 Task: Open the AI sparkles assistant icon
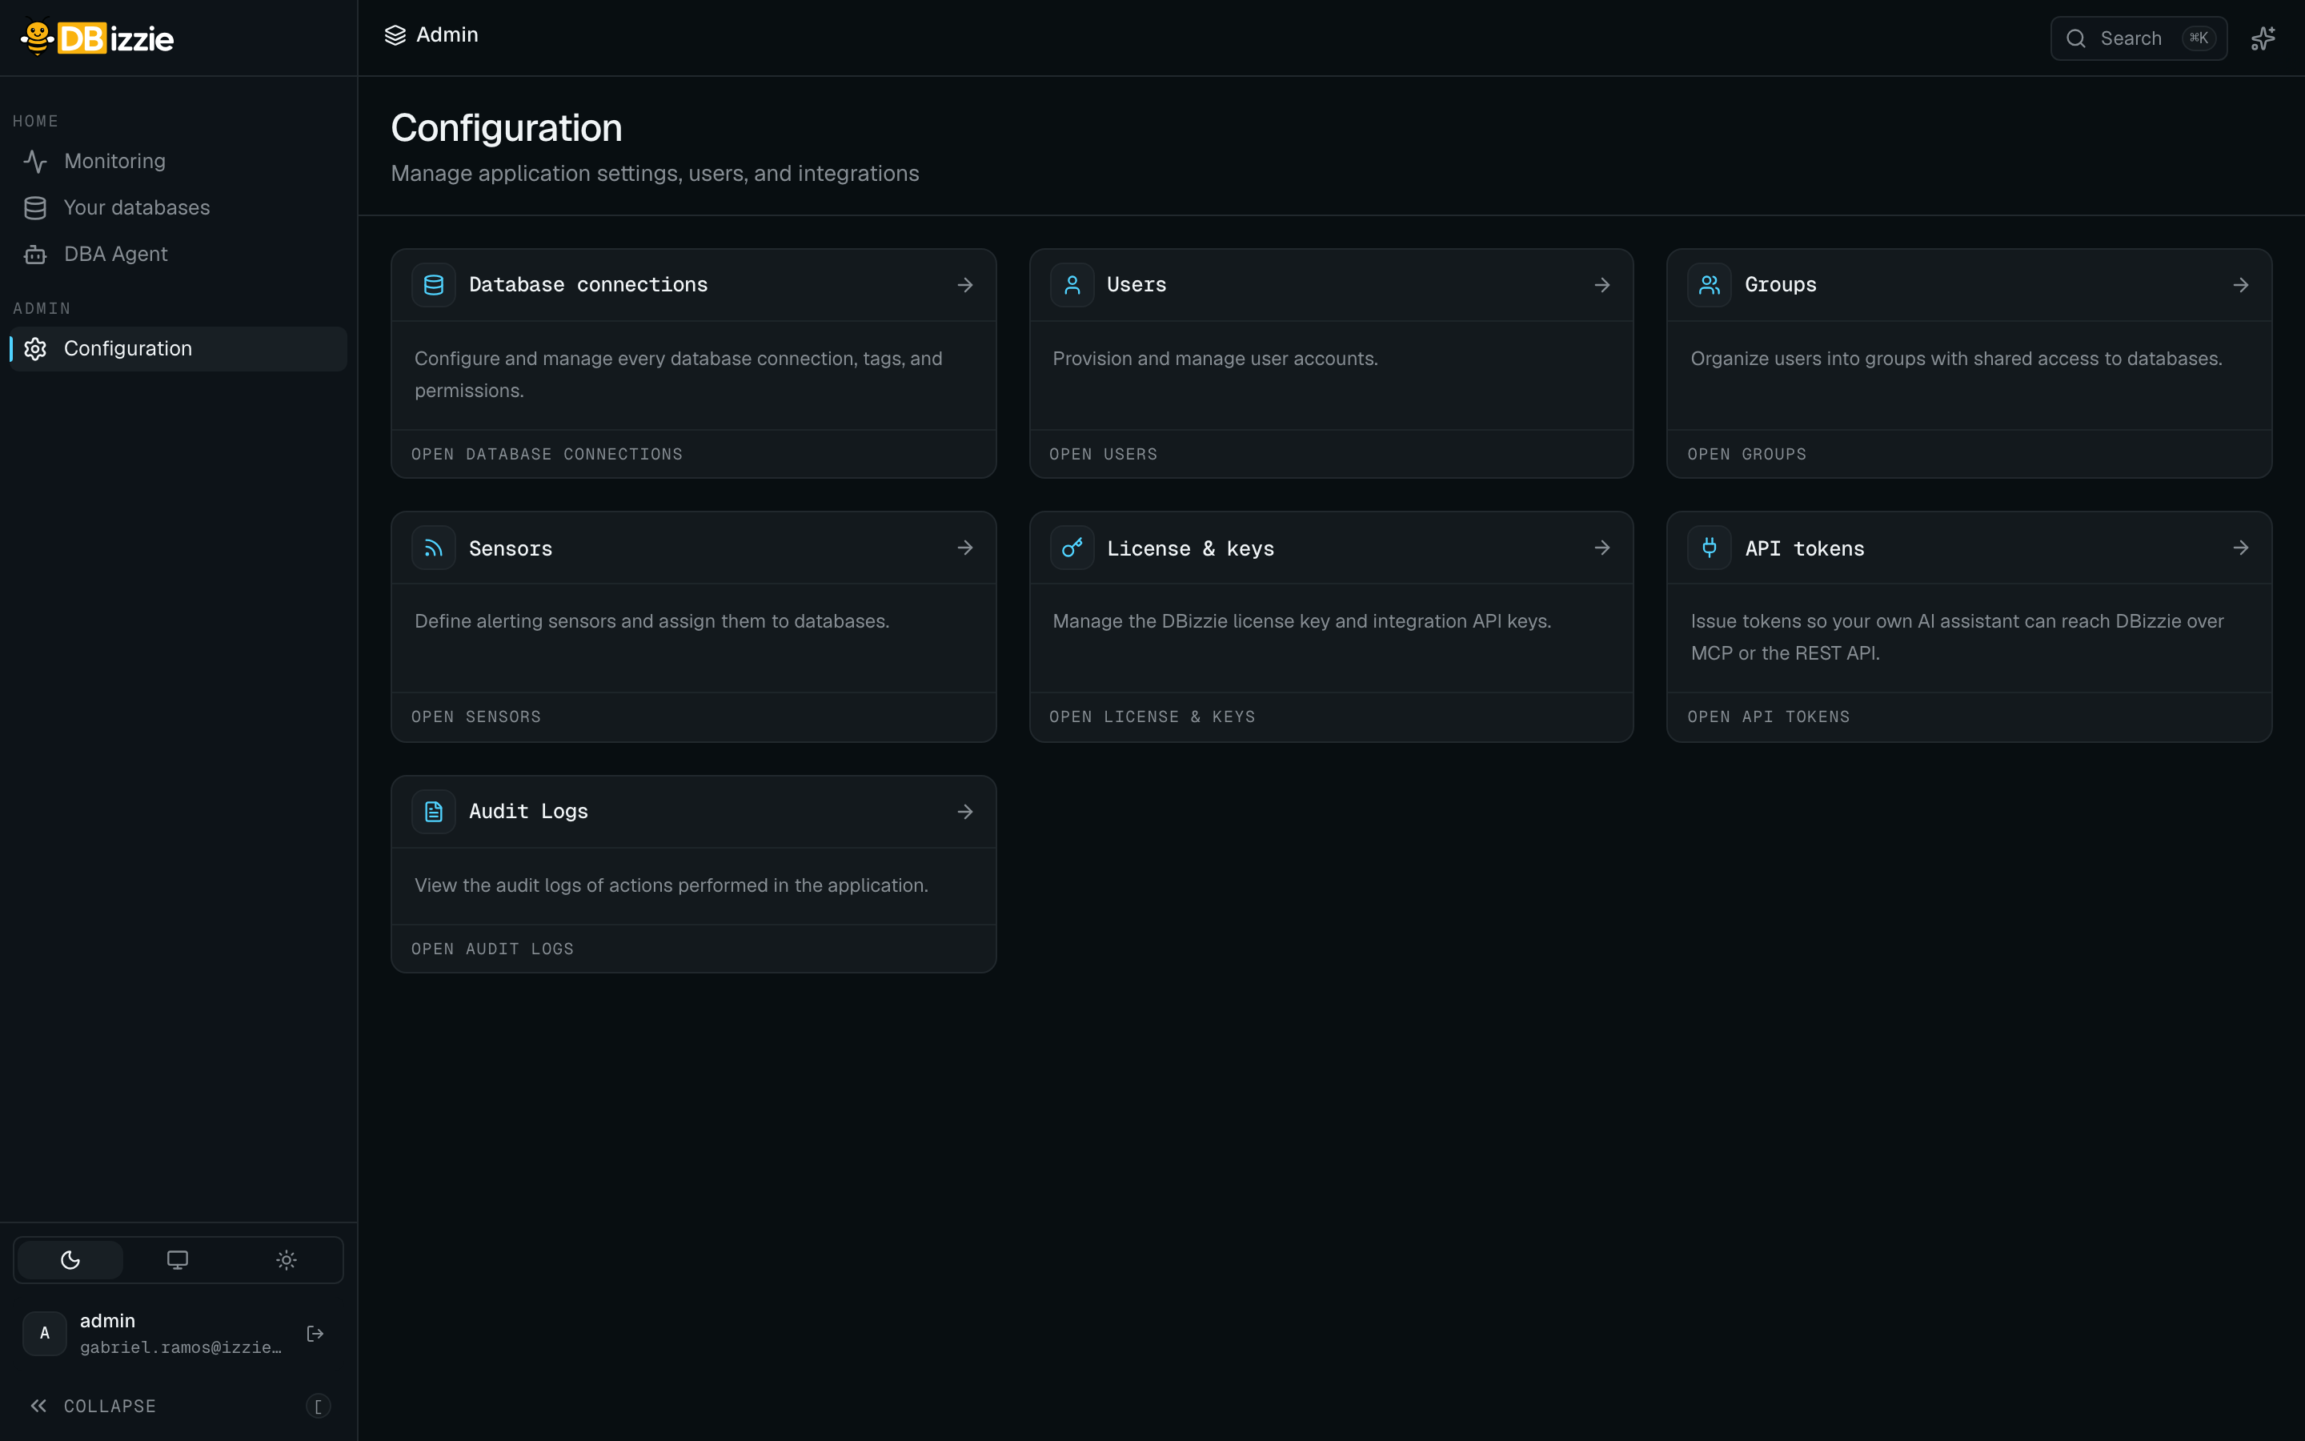(x=2263, y=38)
